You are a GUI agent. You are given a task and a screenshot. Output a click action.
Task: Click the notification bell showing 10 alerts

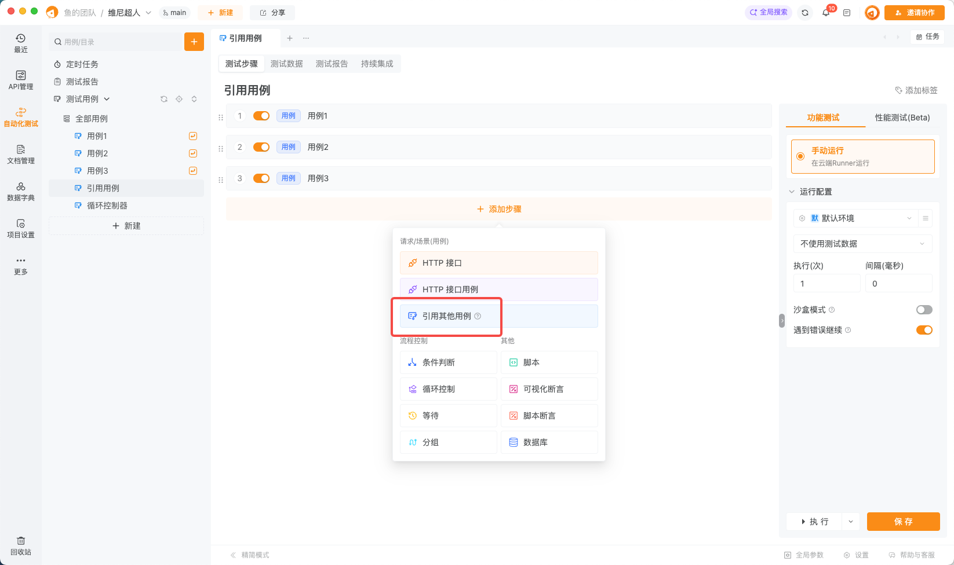tap(826, 12)
